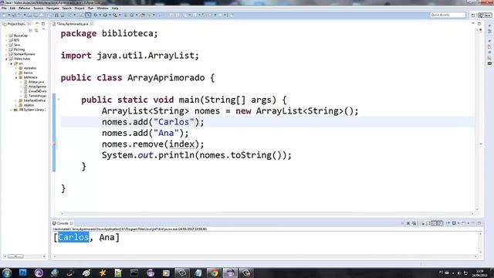Expand the JRE System Library node
Image resolution: width=494 pixels, height=278 pixels.
pyautogui.click(x=12, y=110)
